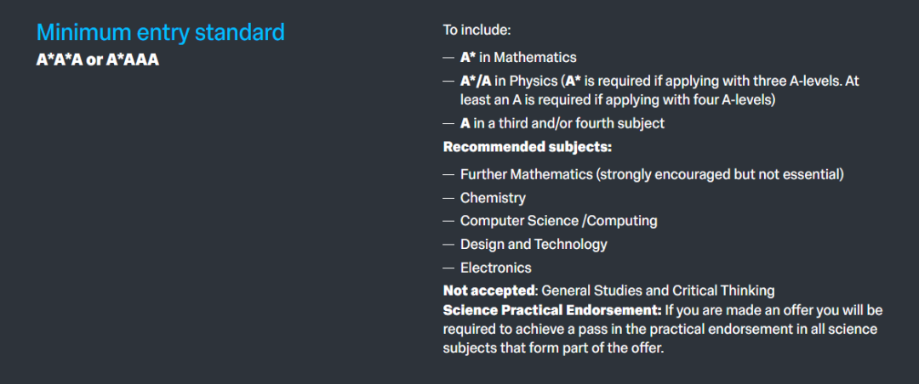Screen dimensions: 919x384
Task: Click the Design and Technology item
Action: pyautogui.click(x=534, y=244)
